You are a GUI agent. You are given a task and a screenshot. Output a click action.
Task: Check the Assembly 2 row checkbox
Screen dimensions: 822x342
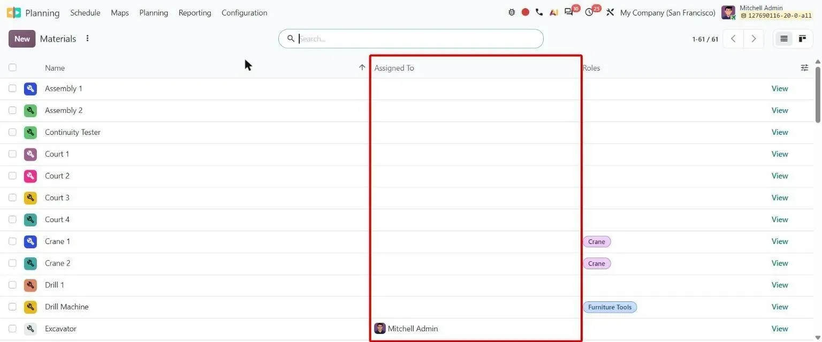tap(12, 110)
